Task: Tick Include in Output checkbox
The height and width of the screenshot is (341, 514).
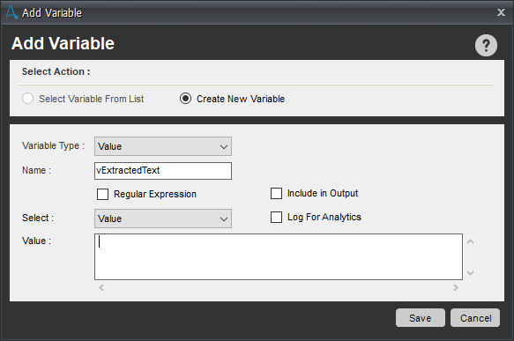Action: pos(276,193)
